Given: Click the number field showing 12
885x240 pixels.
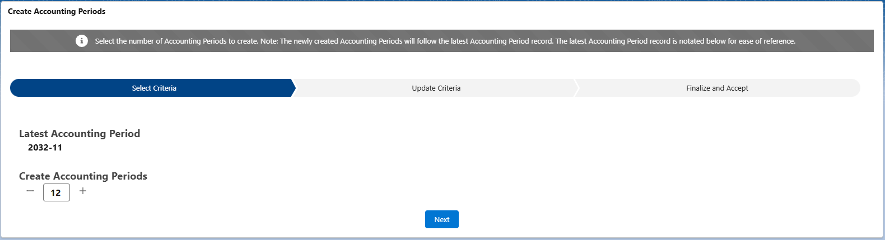Looking at the screenshot, I should point(56,192).
